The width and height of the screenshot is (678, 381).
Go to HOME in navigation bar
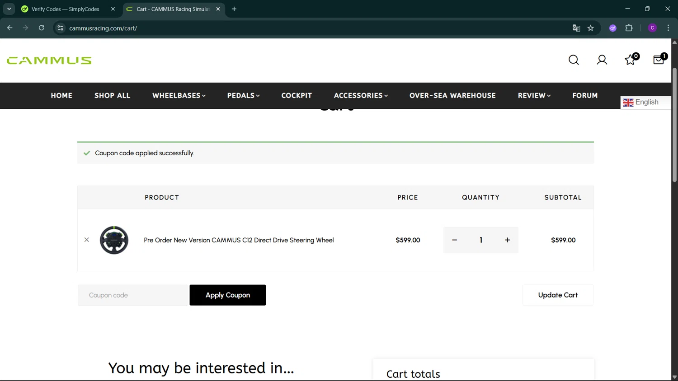[61, 96]
